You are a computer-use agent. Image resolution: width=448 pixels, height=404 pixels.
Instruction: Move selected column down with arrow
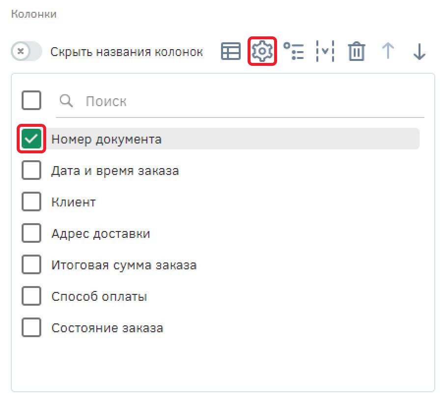(x=419, y=51)
